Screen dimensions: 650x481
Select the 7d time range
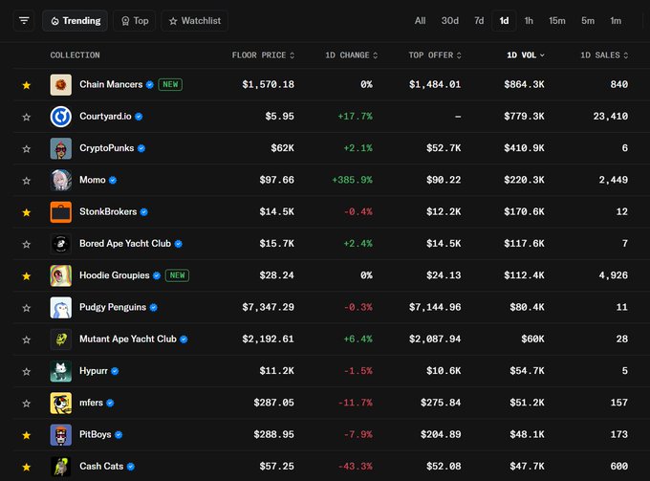coord(479,21)
